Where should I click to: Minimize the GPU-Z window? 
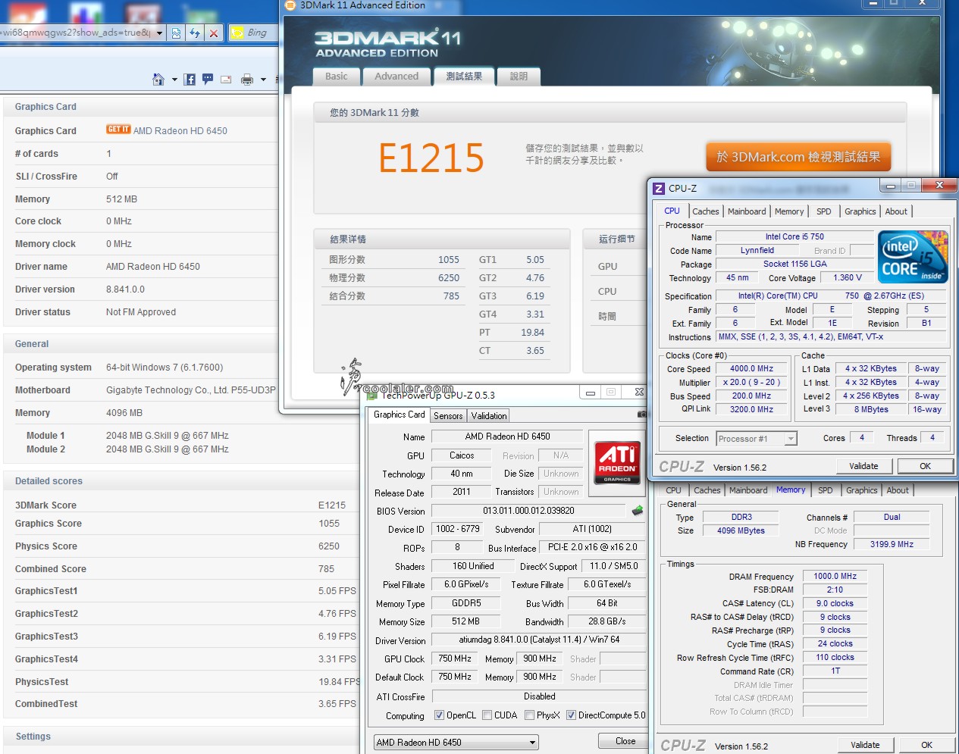(591, 393)
